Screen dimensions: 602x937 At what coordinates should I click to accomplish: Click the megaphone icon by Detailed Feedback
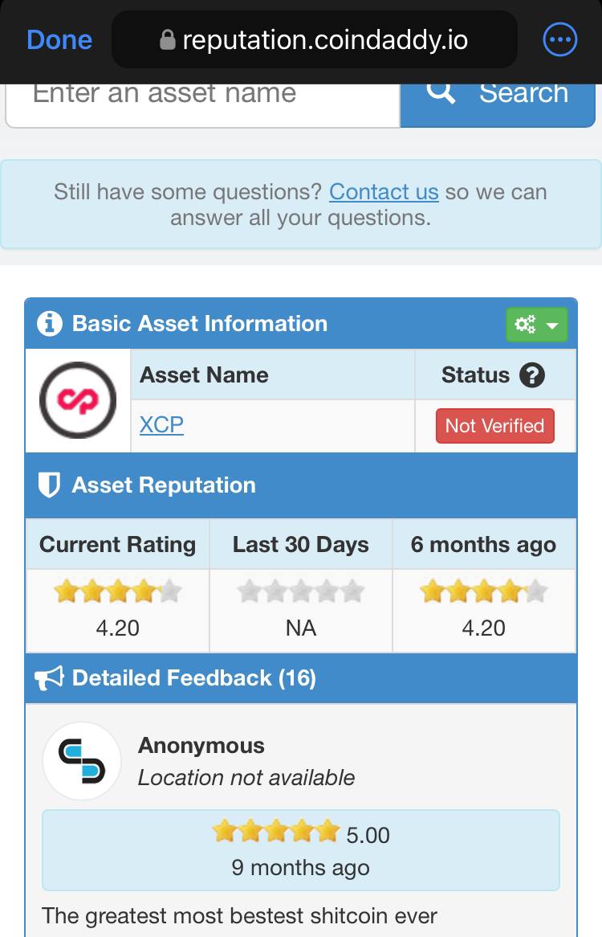point(49,678)
